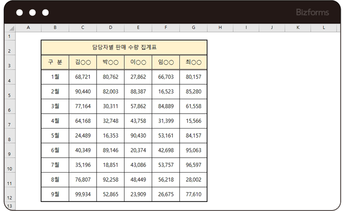Click the cell with value 28,002
Viewport: 344px width, 211px height.
tap(193, 179)
